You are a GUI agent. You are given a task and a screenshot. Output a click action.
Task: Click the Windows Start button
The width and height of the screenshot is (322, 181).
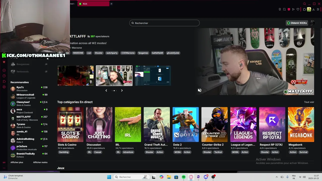coord(109,177)
